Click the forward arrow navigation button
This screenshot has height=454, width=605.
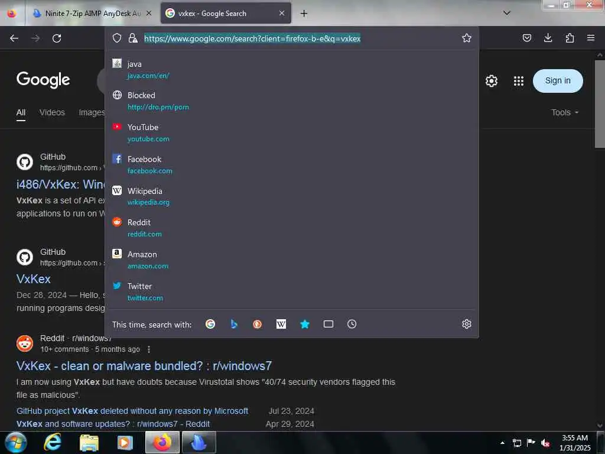pos(35,38)
